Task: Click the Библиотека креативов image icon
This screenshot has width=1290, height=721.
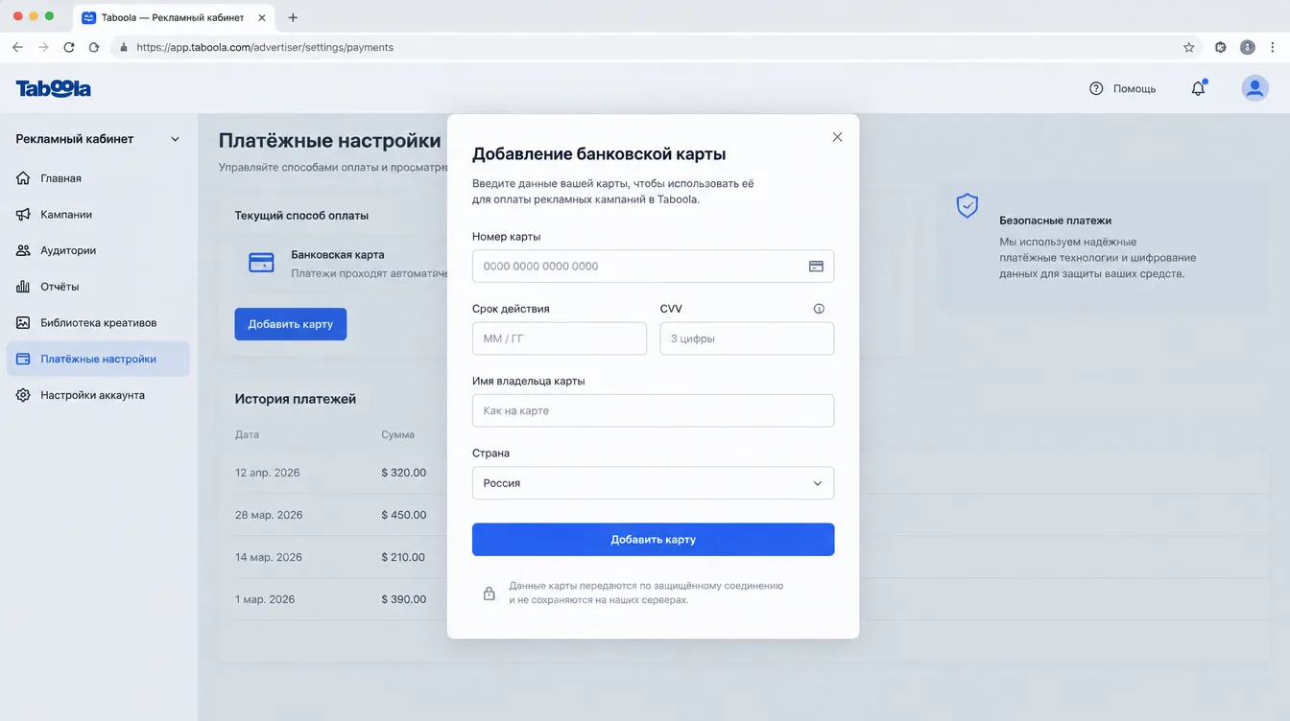Action: pos(23,323)
